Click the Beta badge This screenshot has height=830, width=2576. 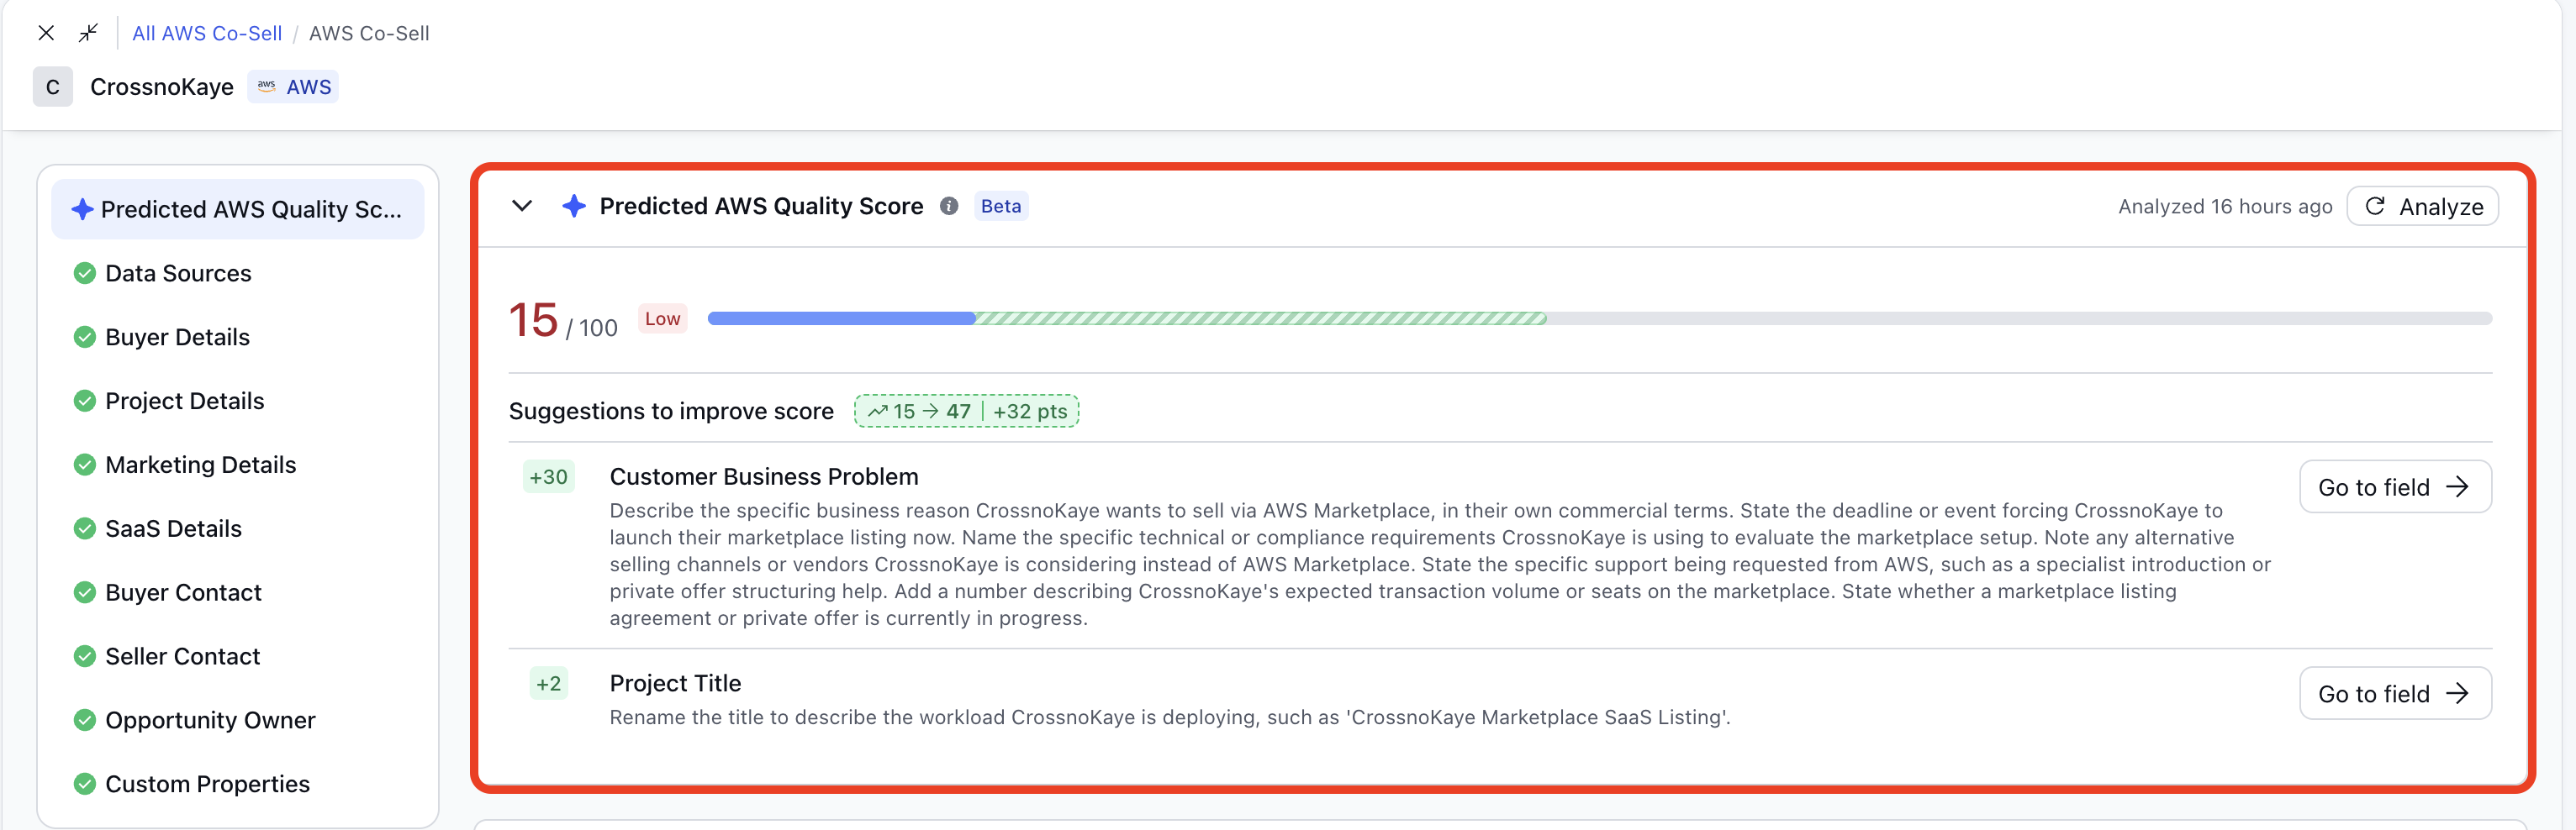[x=1001, y=206]
